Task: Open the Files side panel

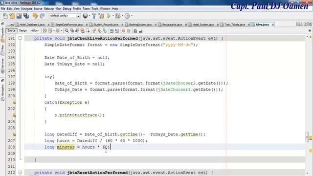Action: point(2,50)
